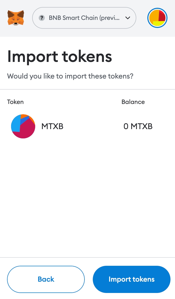Viewport: 175px width, 299px height.
Task: Click header space between network selector and avatar
Action: [x=142, y=18]
